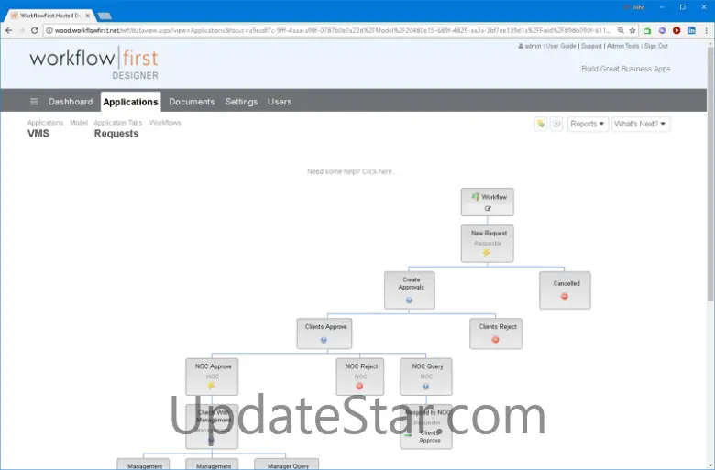715x470 pixels.
Task: Click the round play icon beside Reports
Action: point(556,124)
